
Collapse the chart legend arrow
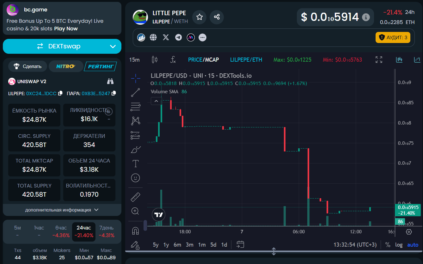click(156, 101)
